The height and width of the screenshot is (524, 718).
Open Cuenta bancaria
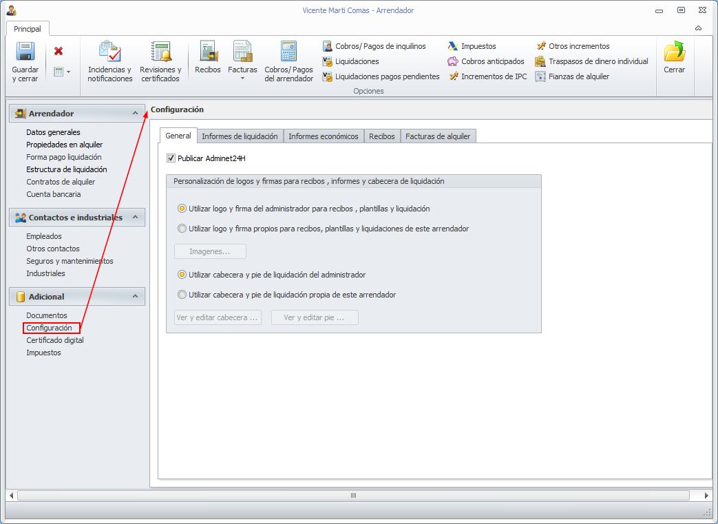click(54, 194)
